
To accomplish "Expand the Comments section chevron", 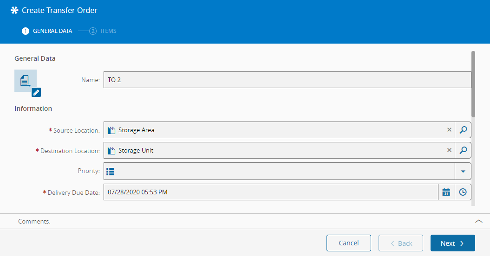I will (479, 221).
